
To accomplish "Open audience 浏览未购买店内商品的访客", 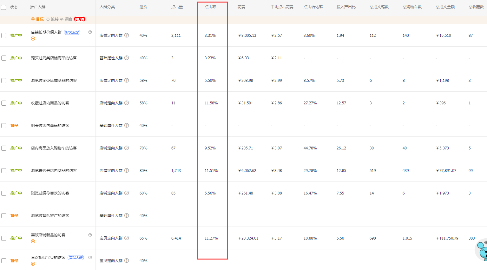I will click(x=54, y=171).
